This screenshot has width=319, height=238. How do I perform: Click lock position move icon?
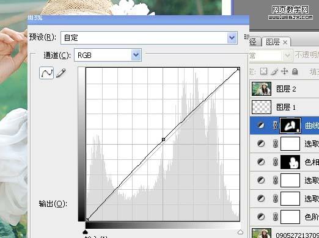[284, 71]
